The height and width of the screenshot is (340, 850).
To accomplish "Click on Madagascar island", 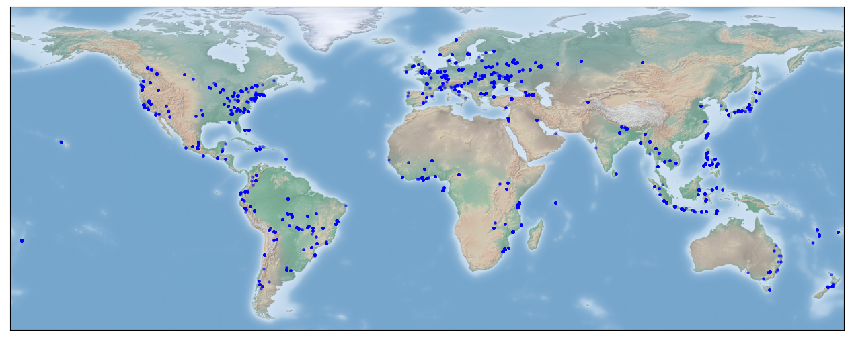I will tap(535, 236).
